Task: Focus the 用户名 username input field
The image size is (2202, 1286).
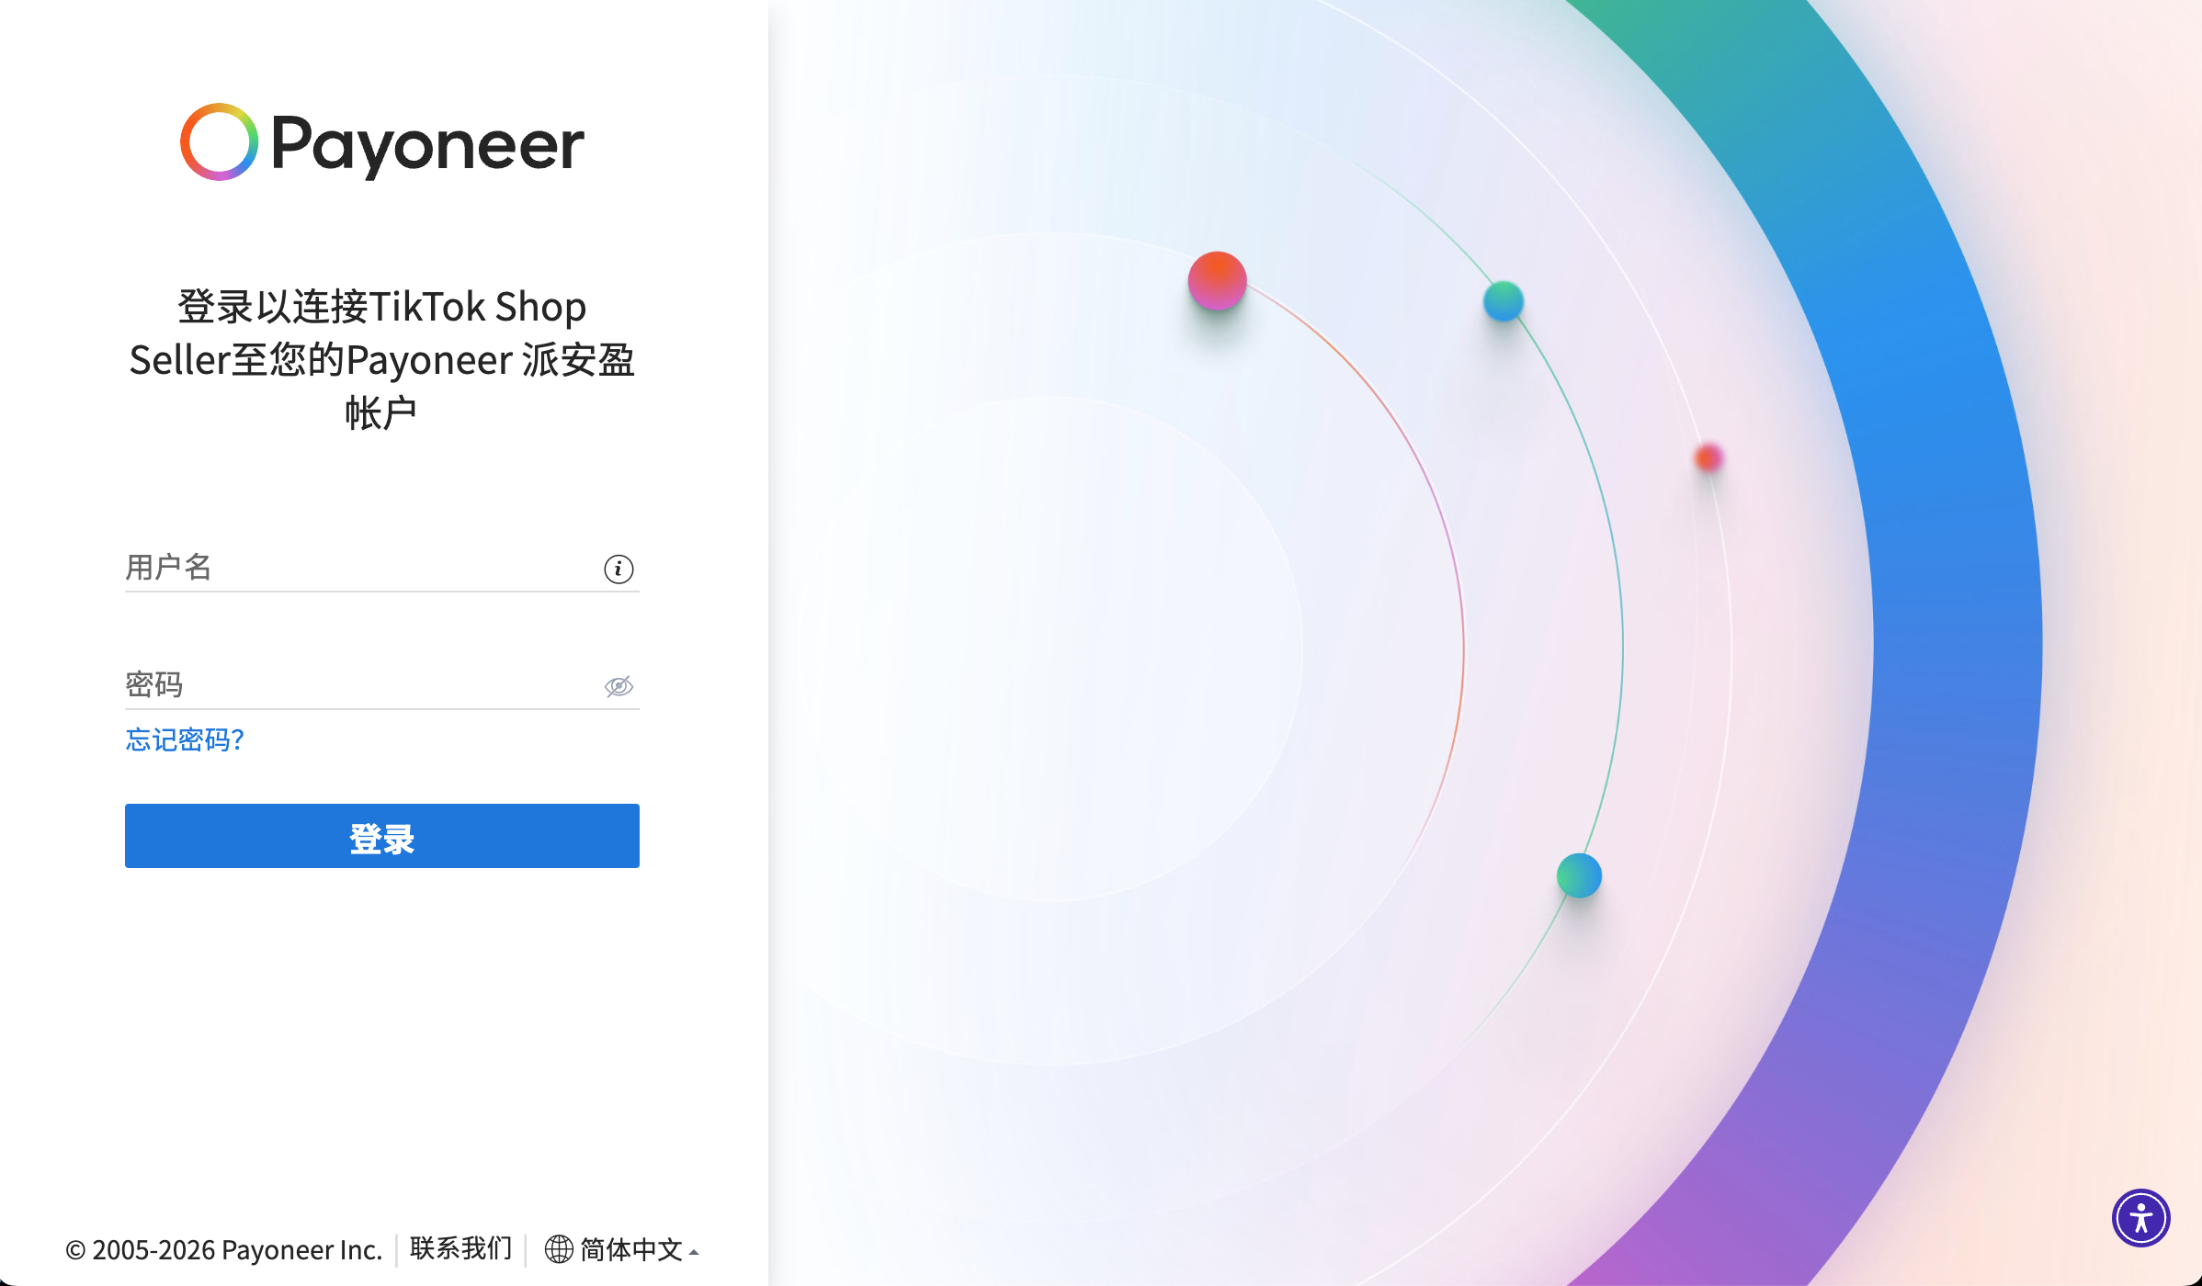Action: pos(358,568)
